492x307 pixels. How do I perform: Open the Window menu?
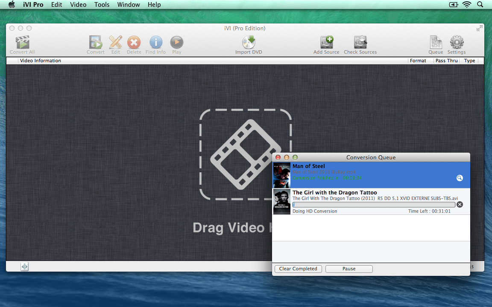129,5
